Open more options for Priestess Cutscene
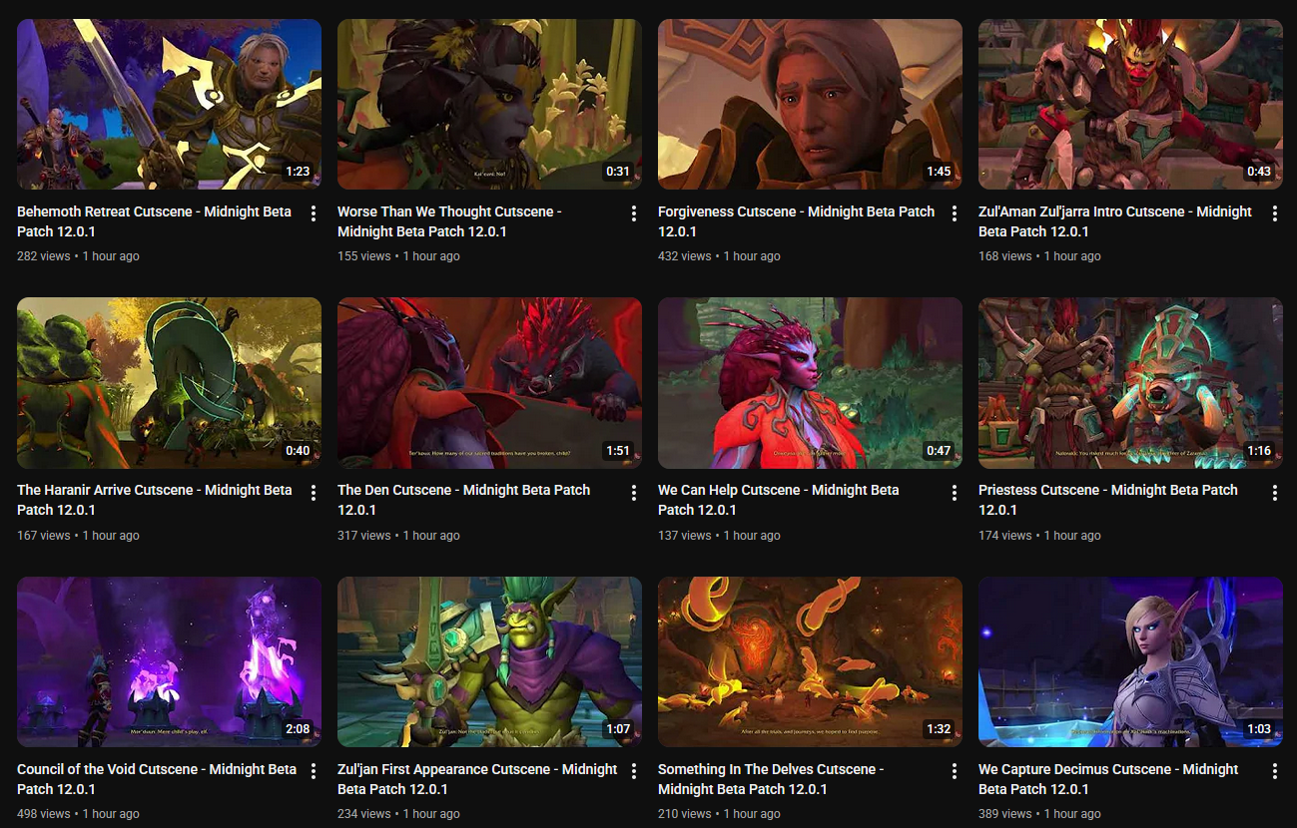This screenshot has width=1297, height=828. point(1275,493)
